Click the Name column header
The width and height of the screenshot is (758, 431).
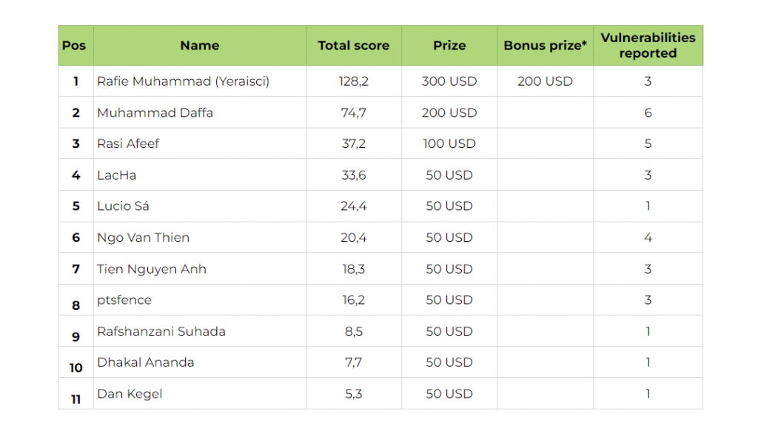point(199,46)
